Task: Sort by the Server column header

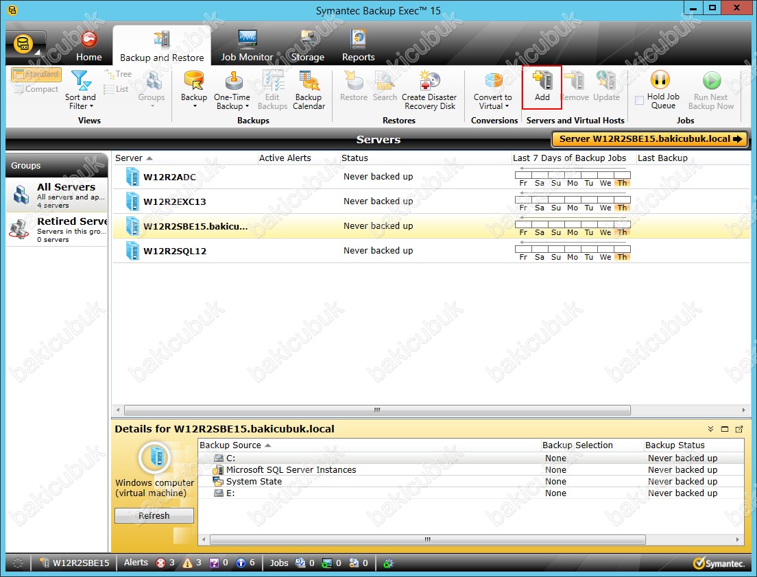Action: point(184,158)
